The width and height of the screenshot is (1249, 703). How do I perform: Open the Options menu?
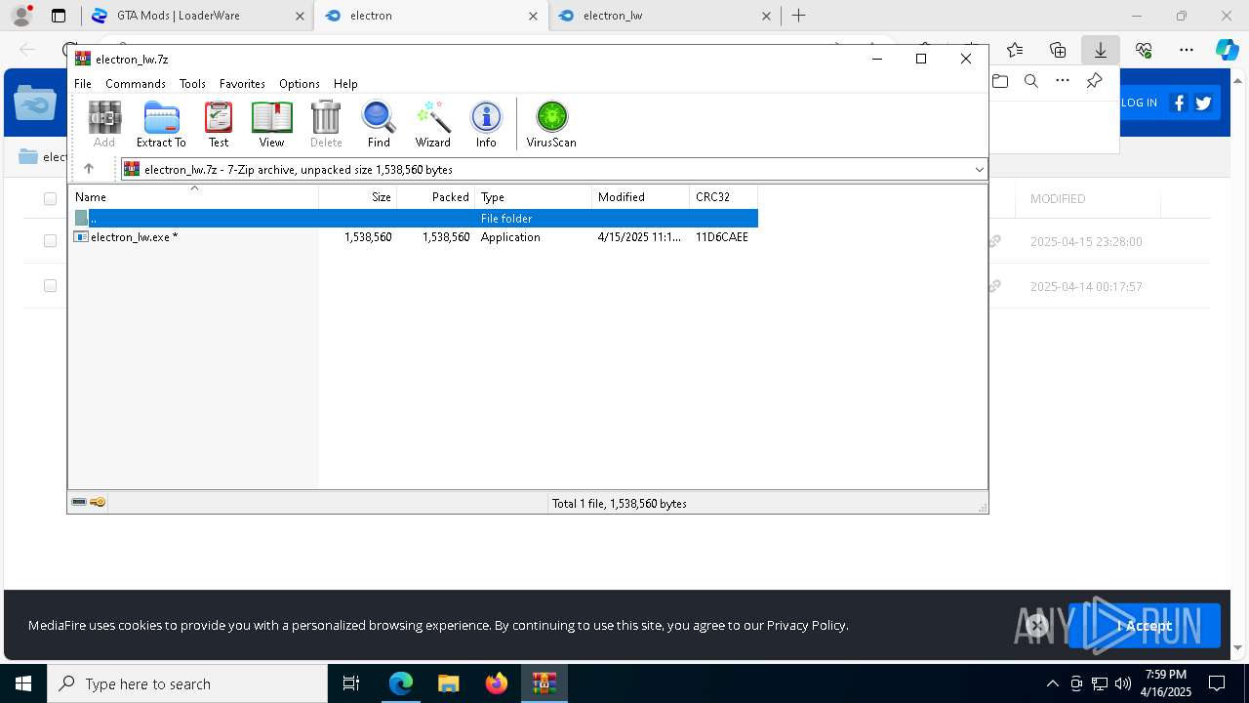pyautogui.click(x=300, y=84)
